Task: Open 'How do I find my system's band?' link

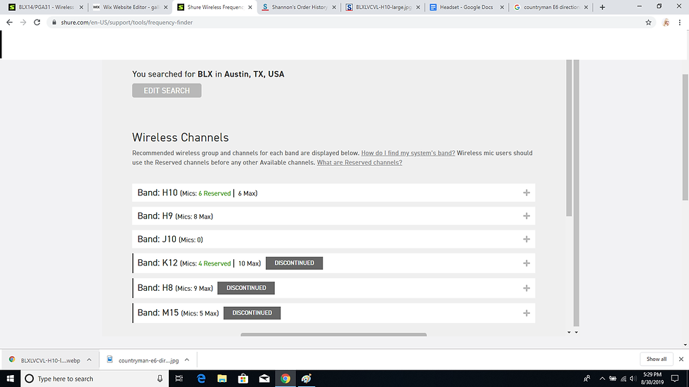Action: pos(408,153)
